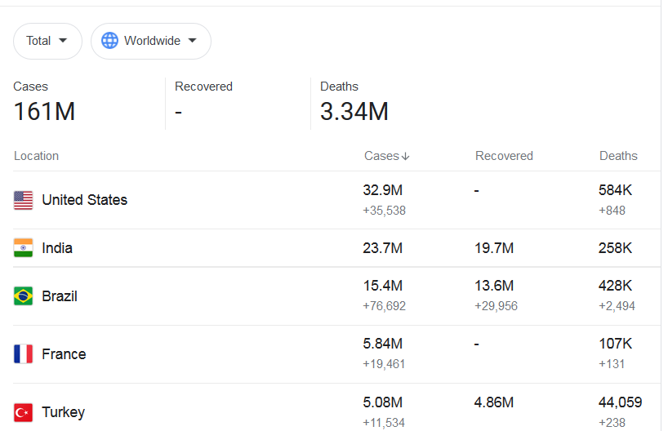Click the +2,494 new deaths figure
Image resolution: width=668 pixels, height=431 pixels.
point(617,306)
